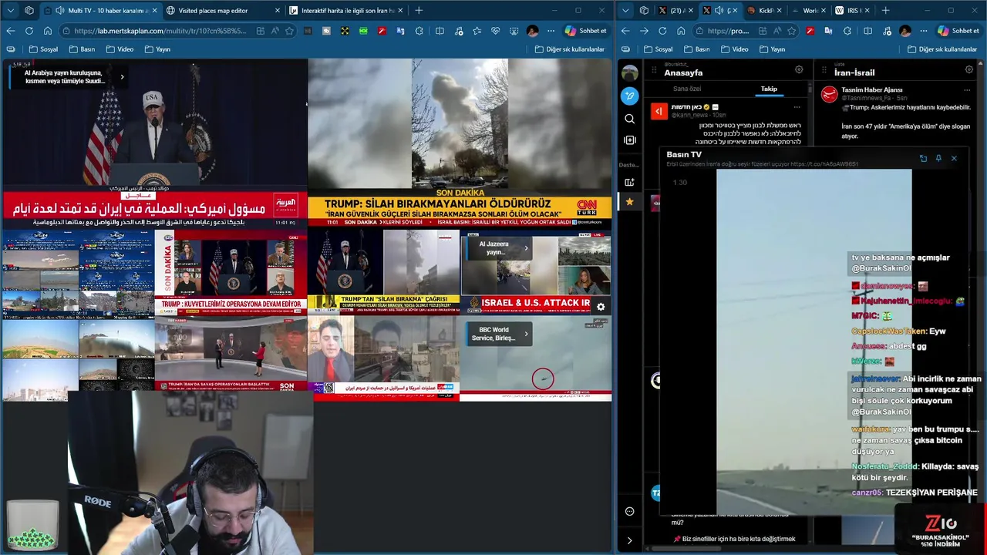Click Sohbet et button in the right browser
The image size is (987, 555).
958,31
